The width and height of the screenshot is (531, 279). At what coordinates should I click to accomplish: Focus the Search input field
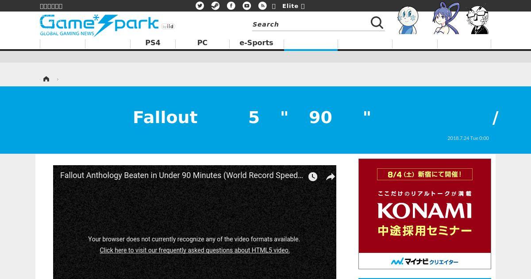click(x=310, y=24)
